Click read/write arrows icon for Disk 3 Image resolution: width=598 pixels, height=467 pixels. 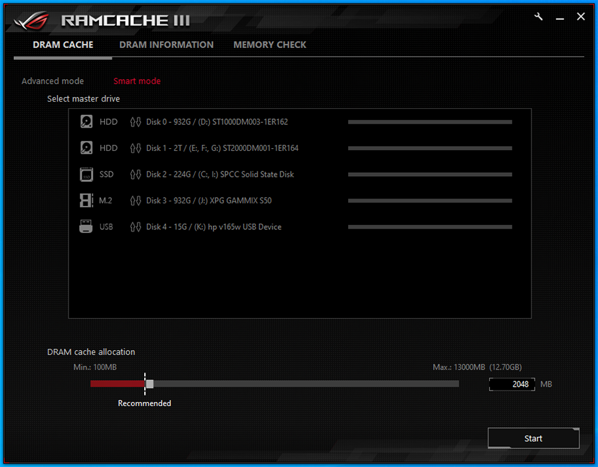136,201
